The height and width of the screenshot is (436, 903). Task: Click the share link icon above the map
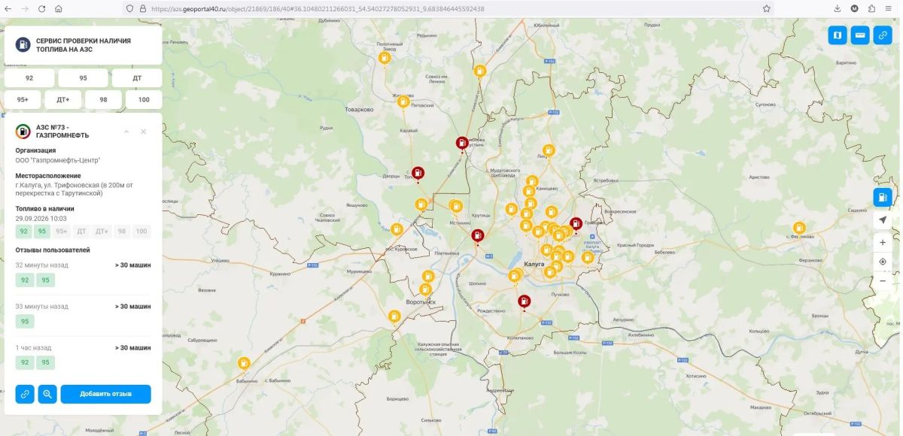coord(883,35)
